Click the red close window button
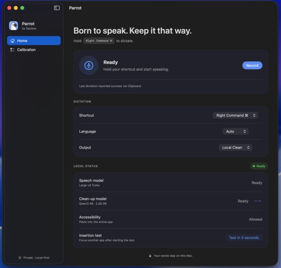This screenshot has height=268, width=281. coord(9,8)
